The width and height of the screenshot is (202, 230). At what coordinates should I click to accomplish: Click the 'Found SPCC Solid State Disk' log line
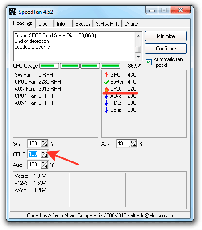pyautogui.click(x=55, y=35)
